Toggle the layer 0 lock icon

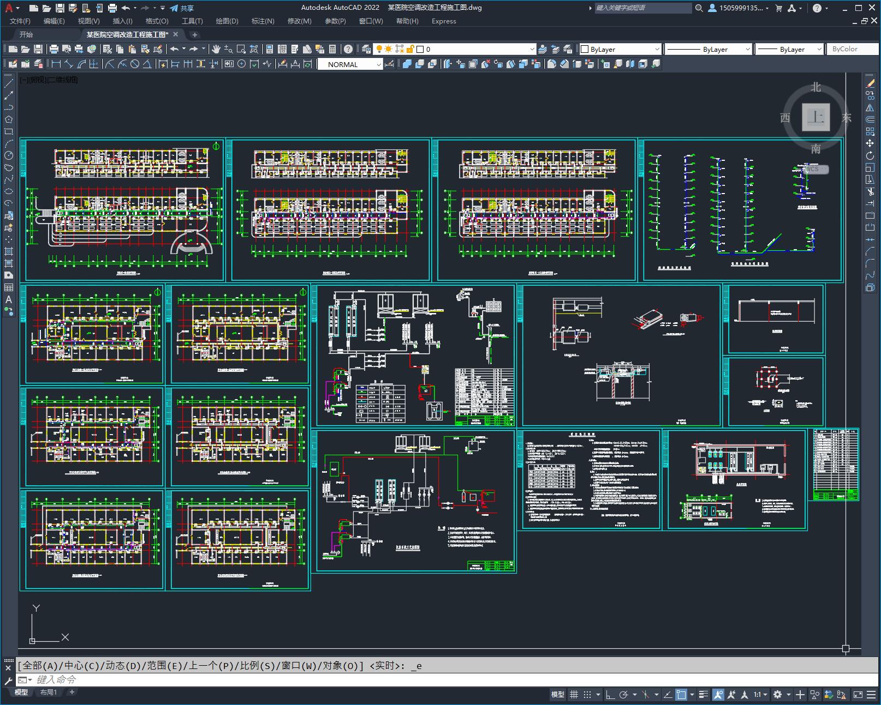tap(410, 49)
